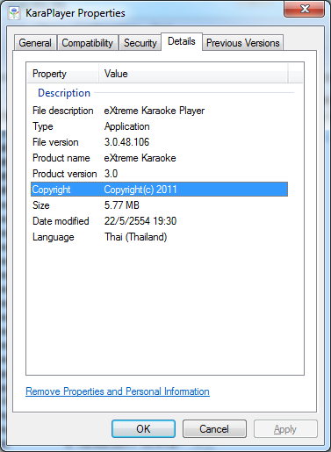Go to the Security tab
The image size is (331, 452).
pyautogui.click(x=140, y=43)
